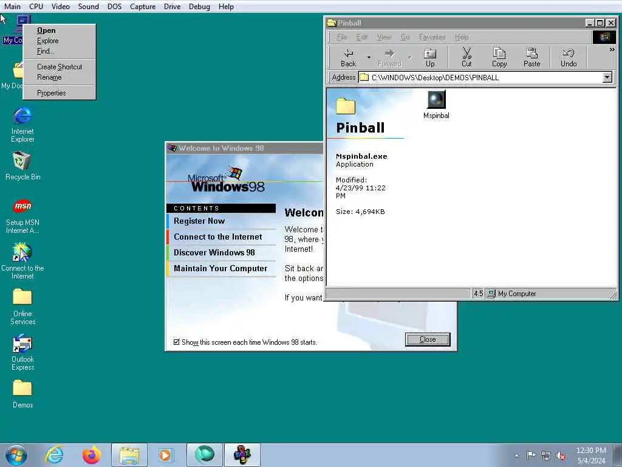Image resolution: width=622 pixels, height=467 pixels.
Task: Open Windows Media Player taskbar icon
Action: [166, 455]
